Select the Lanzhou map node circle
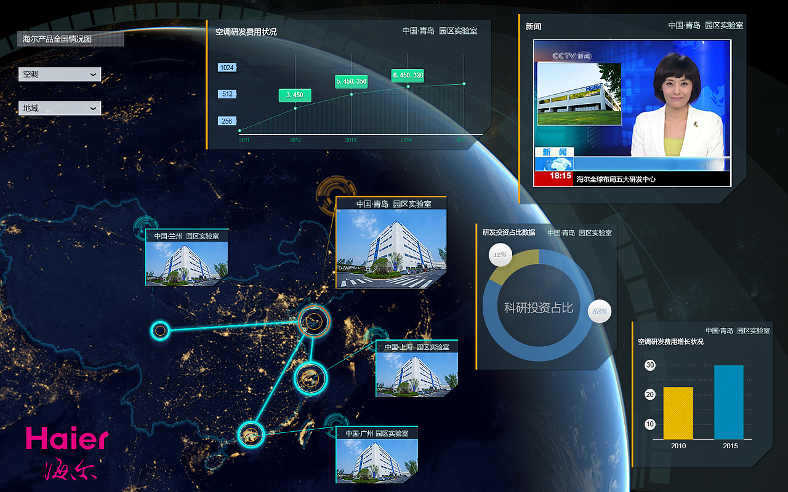Viewport: 788px width, 492px height. coord(160,331)
